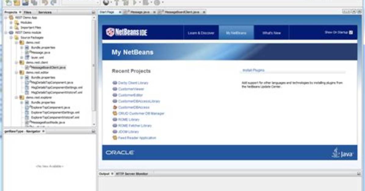Select layer.xml in the project tree
The image size is (365, 191).
coord(38,57)
